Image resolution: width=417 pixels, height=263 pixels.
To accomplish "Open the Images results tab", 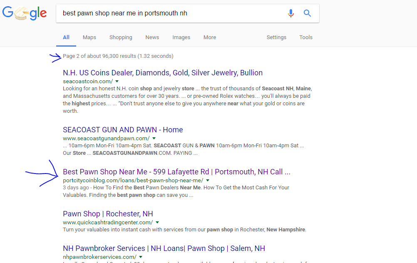I will (x=181, y=37).
